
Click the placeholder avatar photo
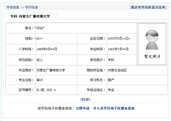click(152, 40)
